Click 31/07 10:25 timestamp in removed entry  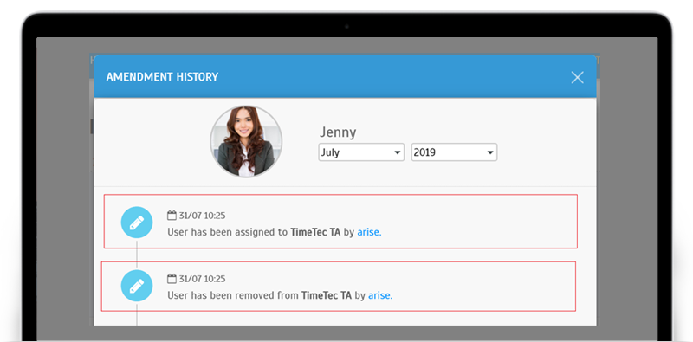click(202, 279)
